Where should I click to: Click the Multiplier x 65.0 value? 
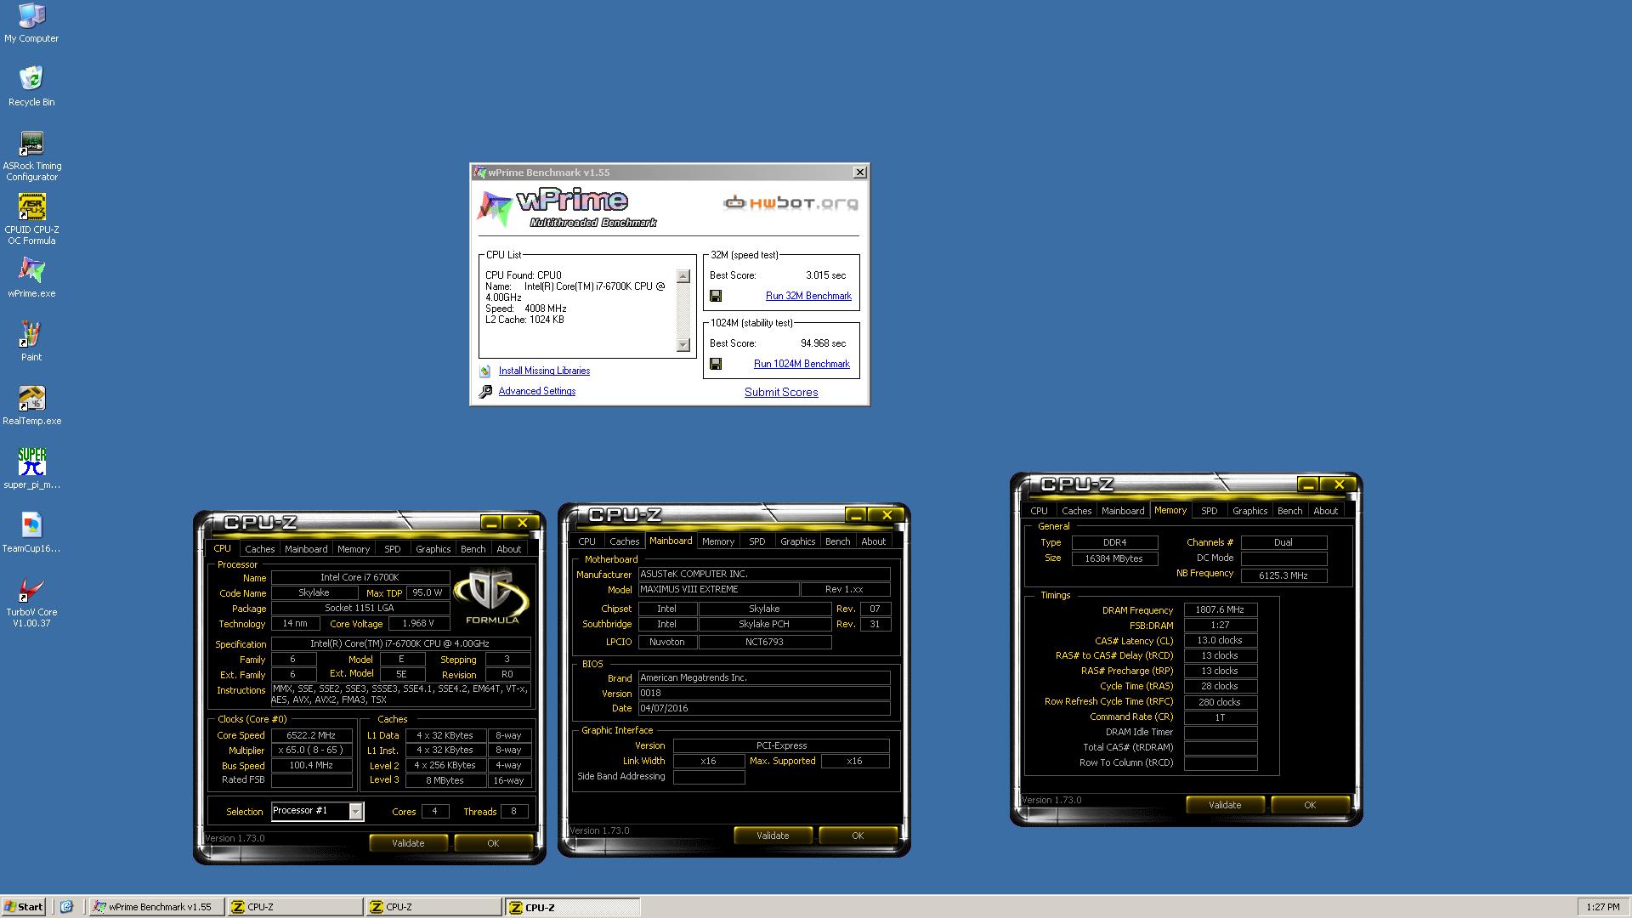tap(311, 751)
